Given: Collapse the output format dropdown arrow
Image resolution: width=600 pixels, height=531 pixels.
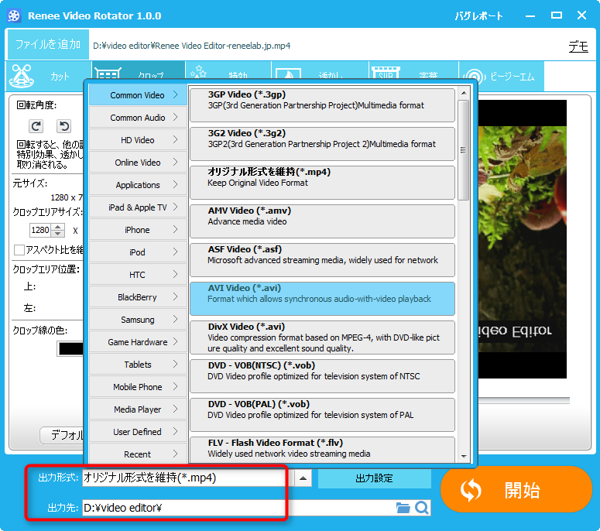Looking at the screenshot, I should pyautogui.click(x=303, y=478).
